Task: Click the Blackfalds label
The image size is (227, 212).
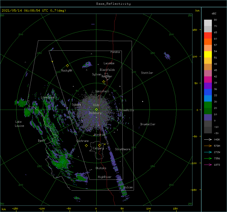Action: 107,70
